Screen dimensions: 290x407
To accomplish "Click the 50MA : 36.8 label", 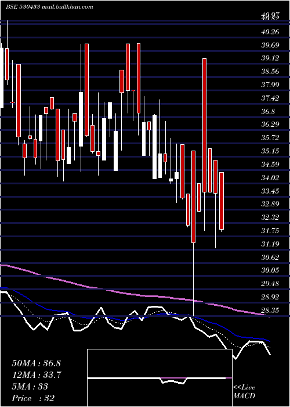I will pyautogui.click(x=36, y=363).
